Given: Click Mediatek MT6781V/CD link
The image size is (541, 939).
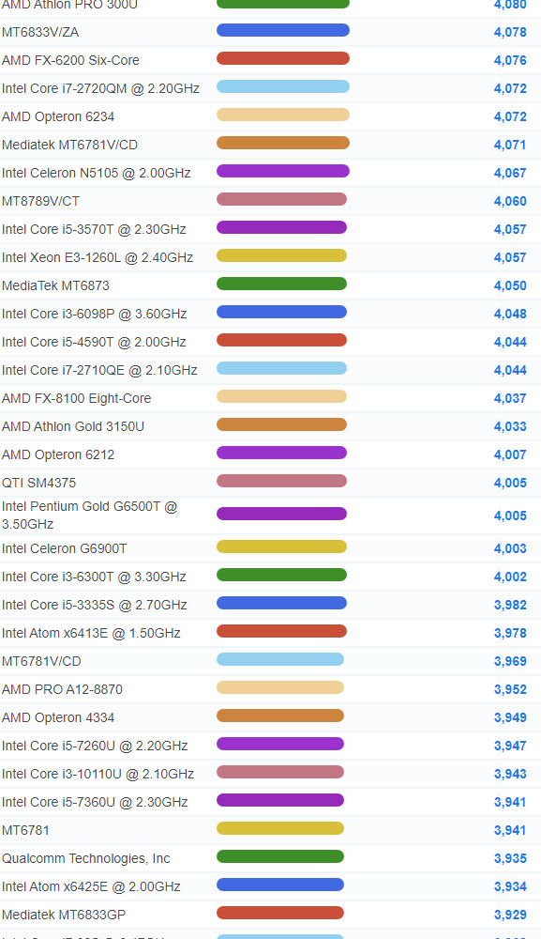Looking at the screenshot, I should pyautogui.click(x=69, y=145).
